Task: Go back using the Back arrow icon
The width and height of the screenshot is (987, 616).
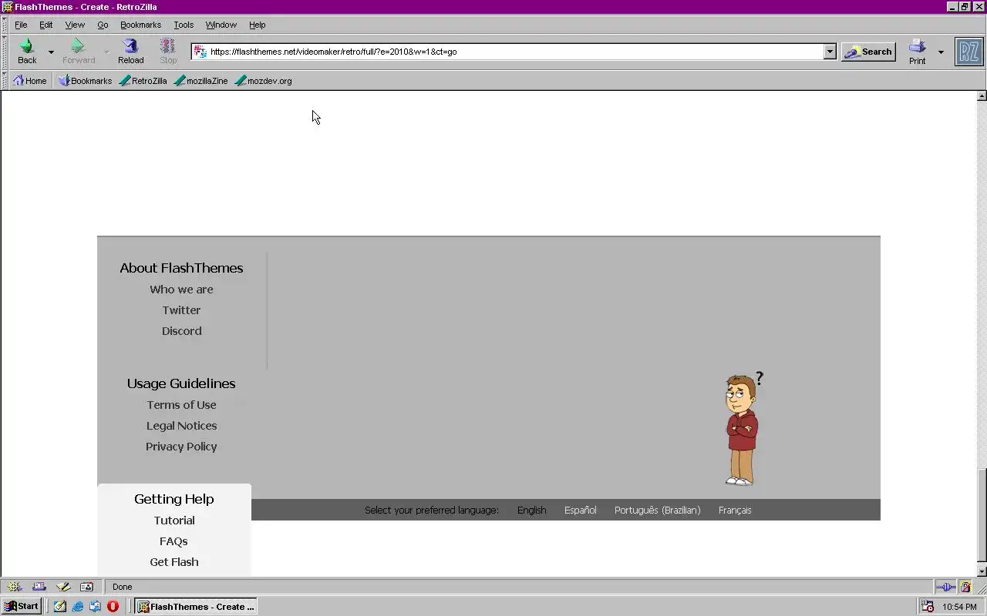Action: click(x=27, y=47)
